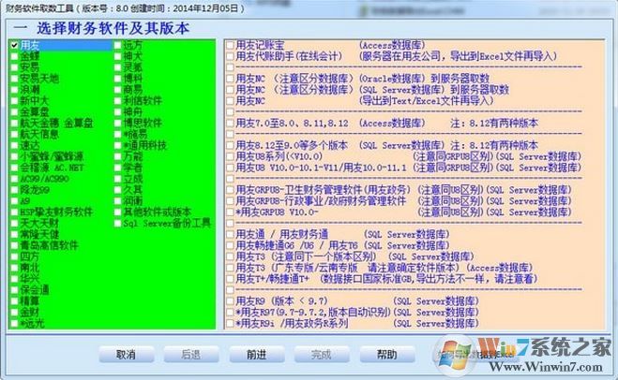This screenshot has height=380, width=618.
Task: Check the 降龙99 checkbox
Action: (15, 190)
